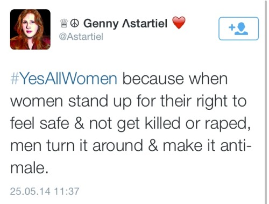Open the @Astartiel handle

(81, 37)
